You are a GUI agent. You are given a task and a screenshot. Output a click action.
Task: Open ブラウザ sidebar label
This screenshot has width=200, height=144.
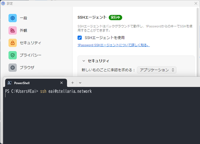[27, 68]
